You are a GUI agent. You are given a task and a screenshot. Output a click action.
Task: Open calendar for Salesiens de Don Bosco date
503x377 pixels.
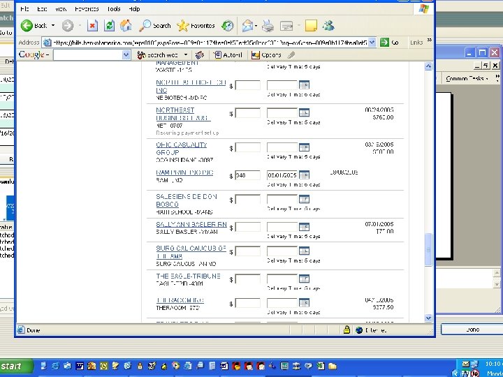pyautogui.click(x=304, y=199)
